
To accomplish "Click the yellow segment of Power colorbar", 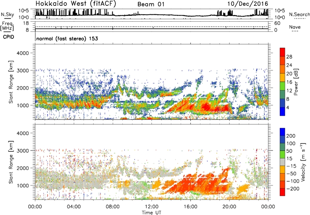I will [x=282, y=77].
